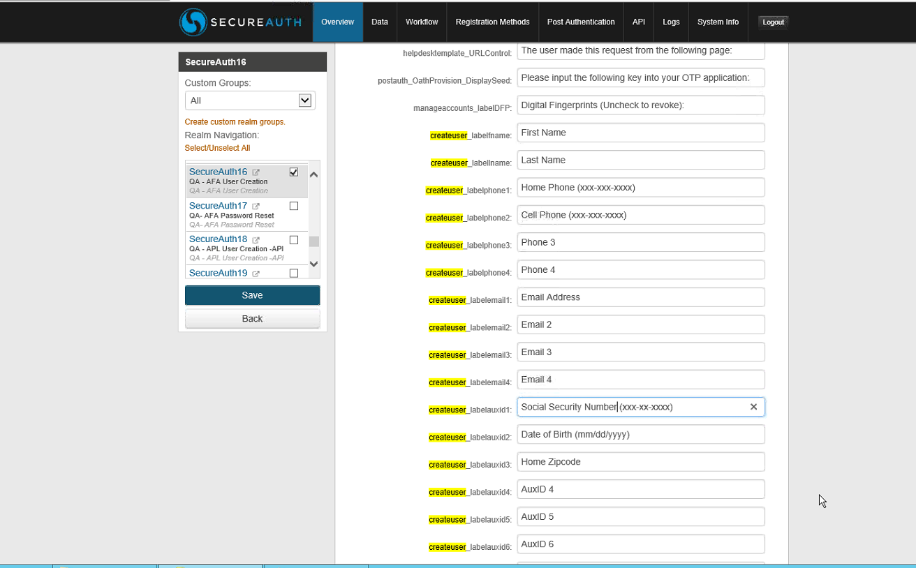The image size is (916, 568).
Task: Open the SecureAuth18 realm link
Action: click(x=219, y=239)
